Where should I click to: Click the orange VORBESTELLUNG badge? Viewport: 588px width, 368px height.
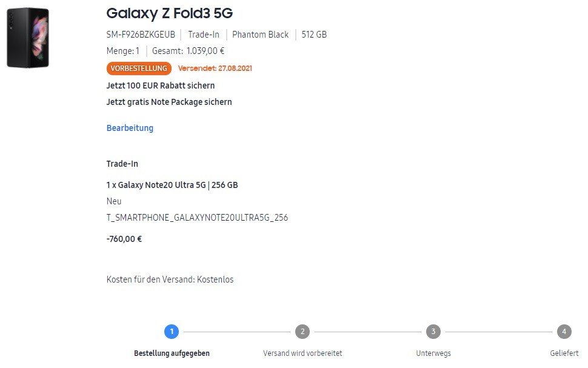coord(139,69)
